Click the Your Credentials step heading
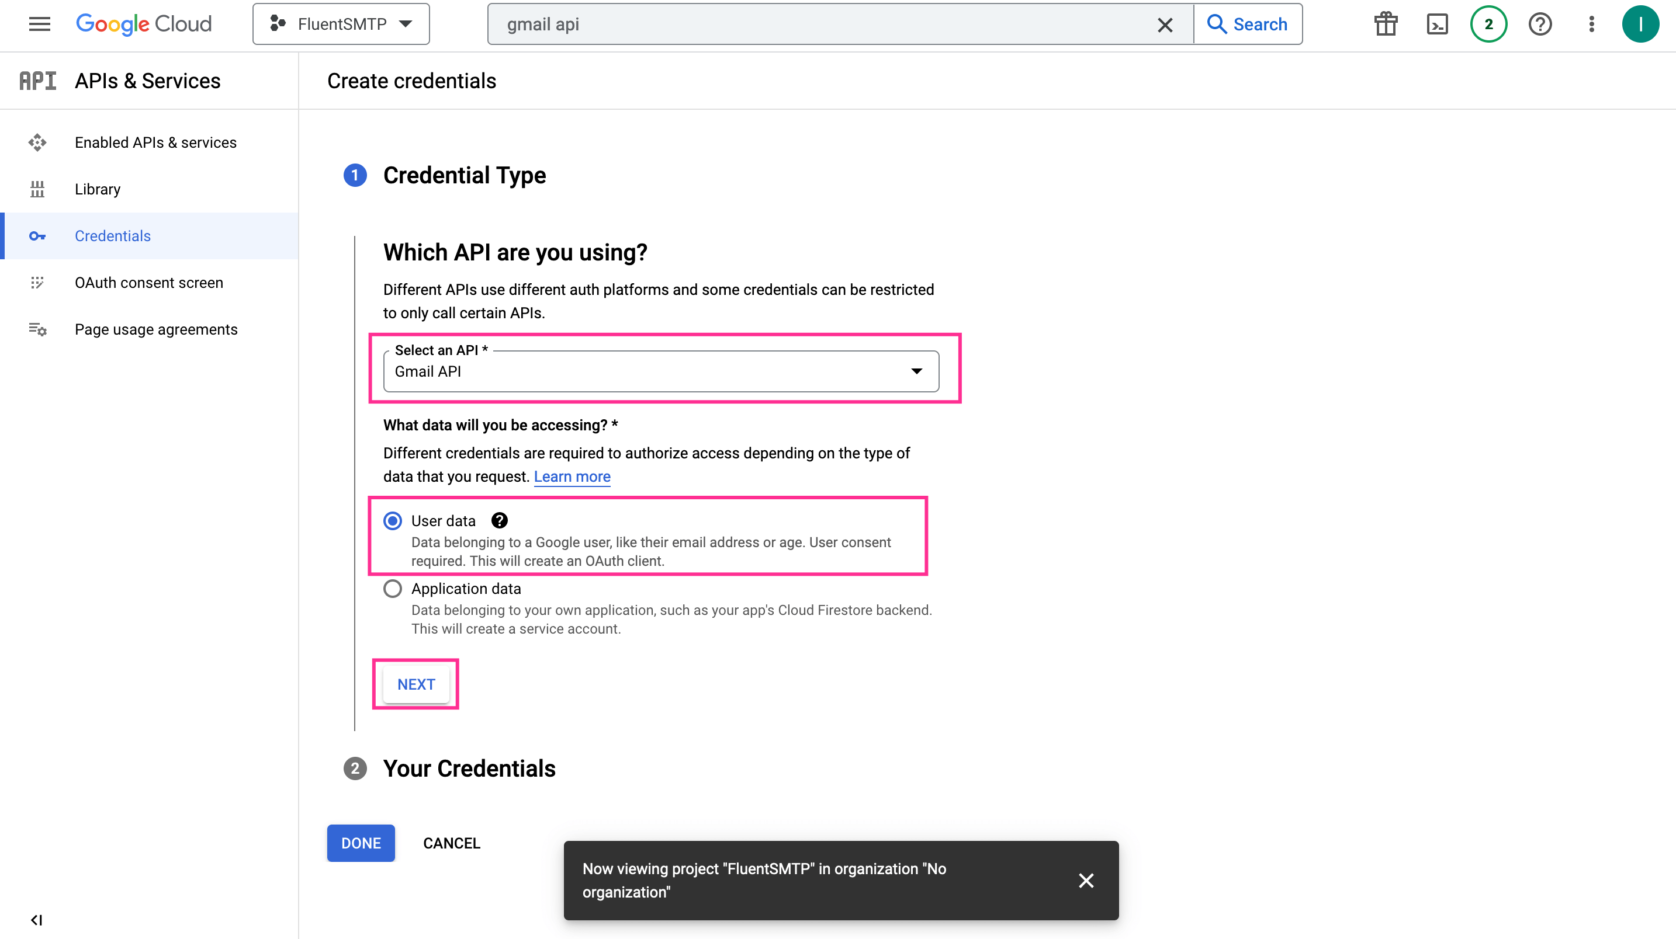Viewport: 1676px width, 939px height. 469,768
